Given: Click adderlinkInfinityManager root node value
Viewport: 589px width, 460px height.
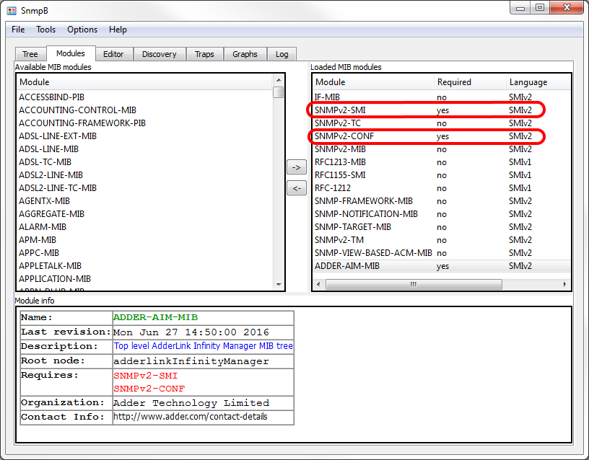Looking at the screenshot, I should click(191, 361).
